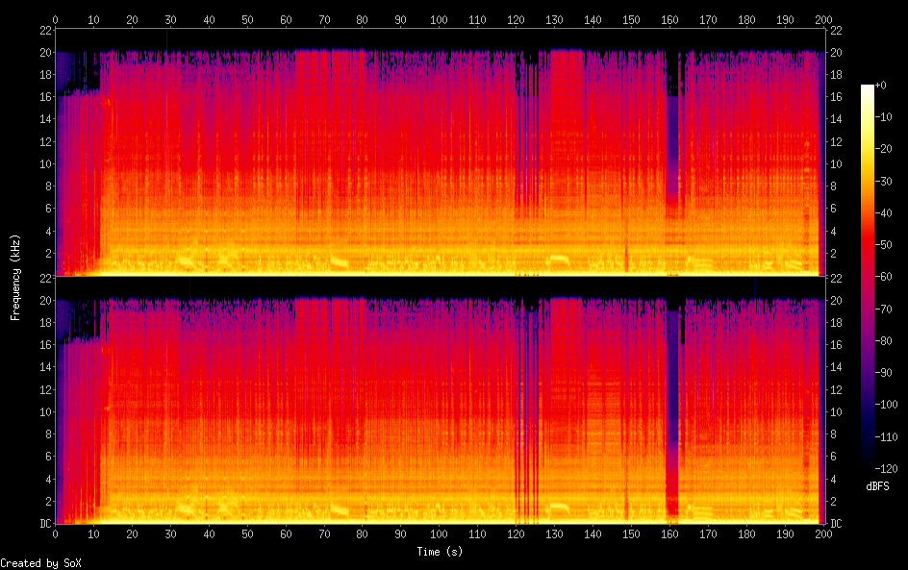Viewport: 908px width, 570px height.
Task: Click the "Time (s)" axis label
Action: [x=438, y=552]
